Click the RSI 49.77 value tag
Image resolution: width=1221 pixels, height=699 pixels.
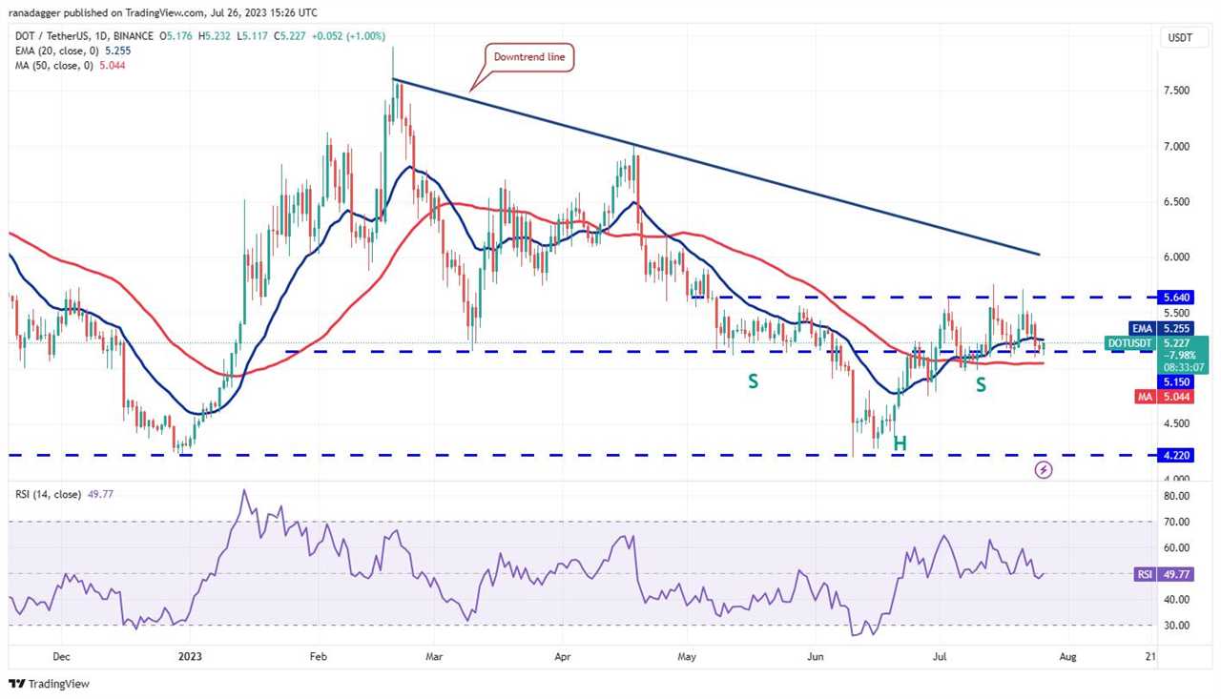pos(1164,574)
